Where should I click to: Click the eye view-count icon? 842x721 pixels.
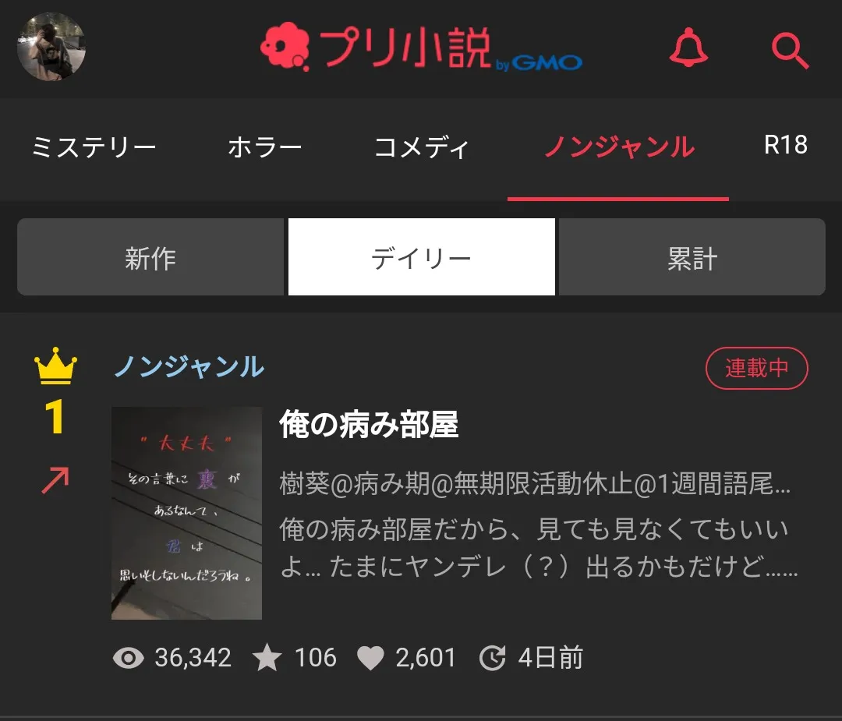click(129, 658)
